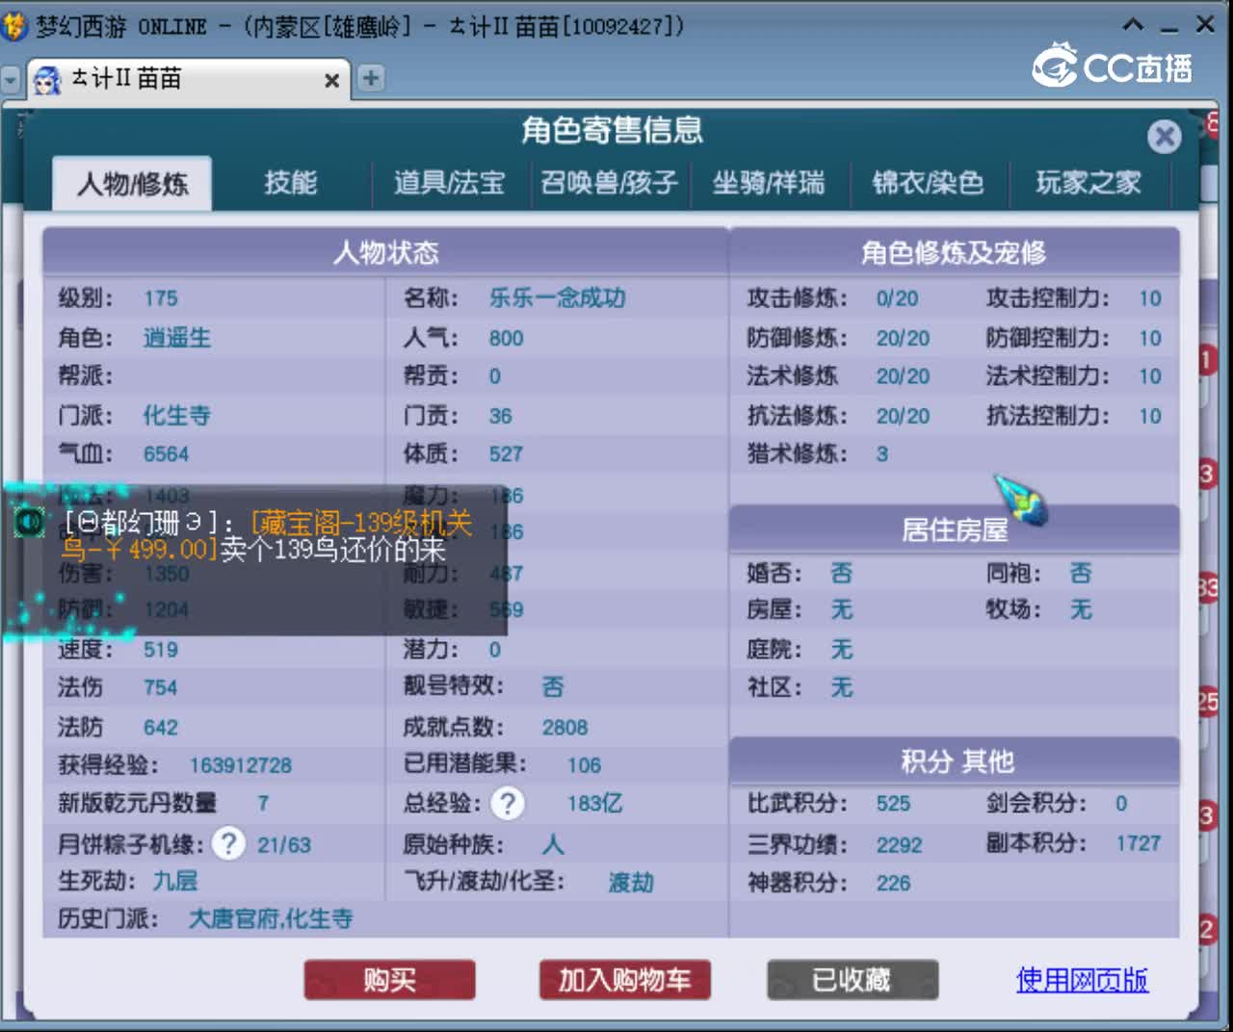
Task: Click the 已收藏 button
Action: 852,980
